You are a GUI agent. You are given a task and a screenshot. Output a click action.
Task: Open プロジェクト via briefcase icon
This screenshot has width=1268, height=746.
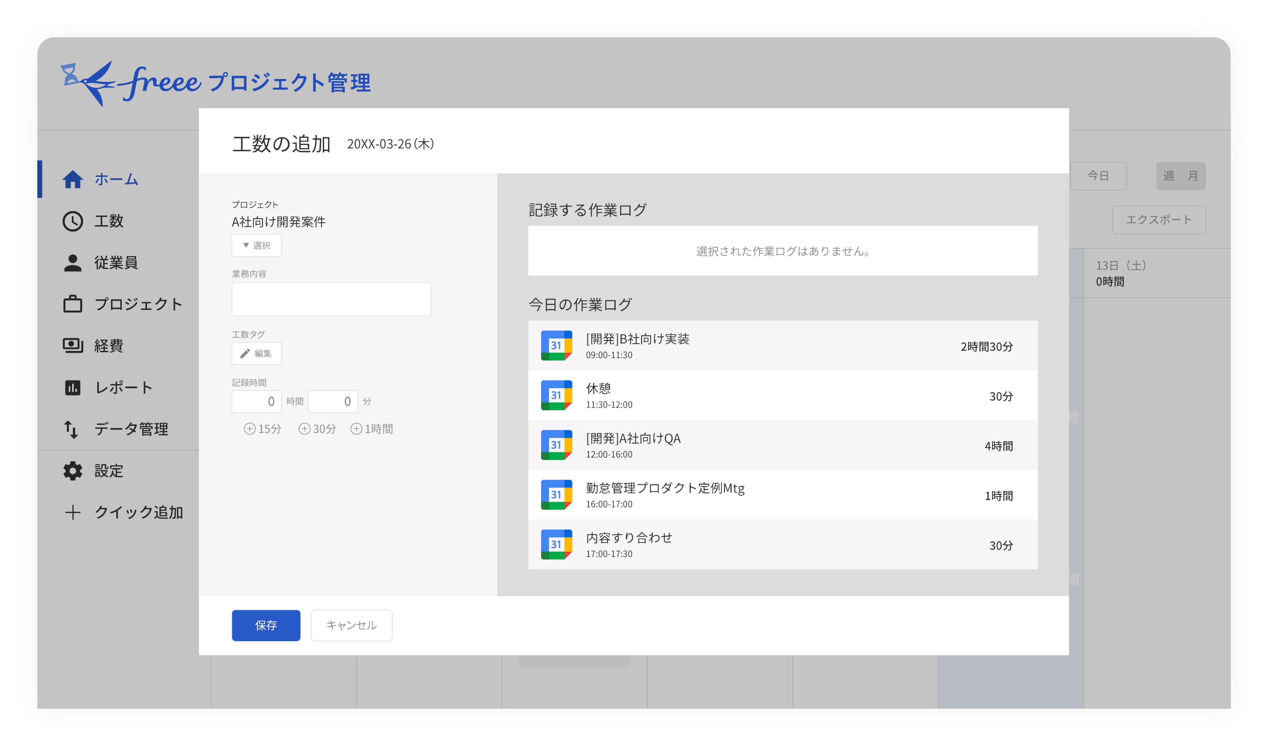72,304
